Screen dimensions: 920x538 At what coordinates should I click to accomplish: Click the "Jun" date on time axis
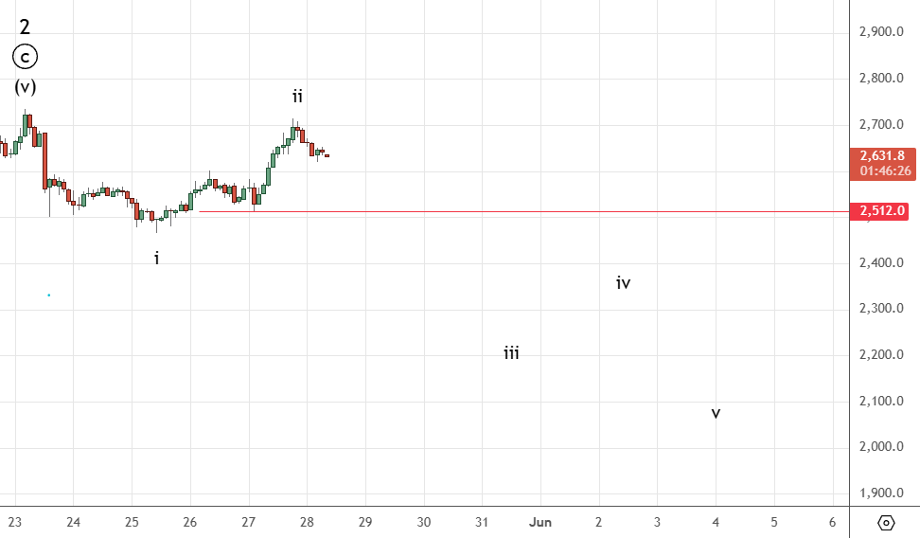pos(540,522)
